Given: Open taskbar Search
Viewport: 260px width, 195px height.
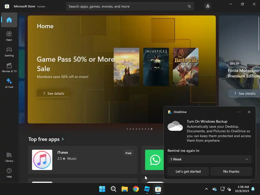Looking at the screenshot, I should tap(113, 189).
